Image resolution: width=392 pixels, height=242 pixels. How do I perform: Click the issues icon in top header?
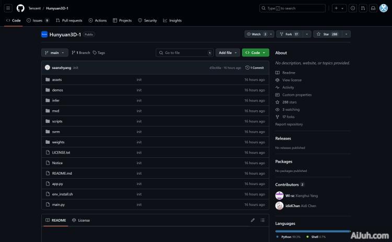(x=352, y=8)
